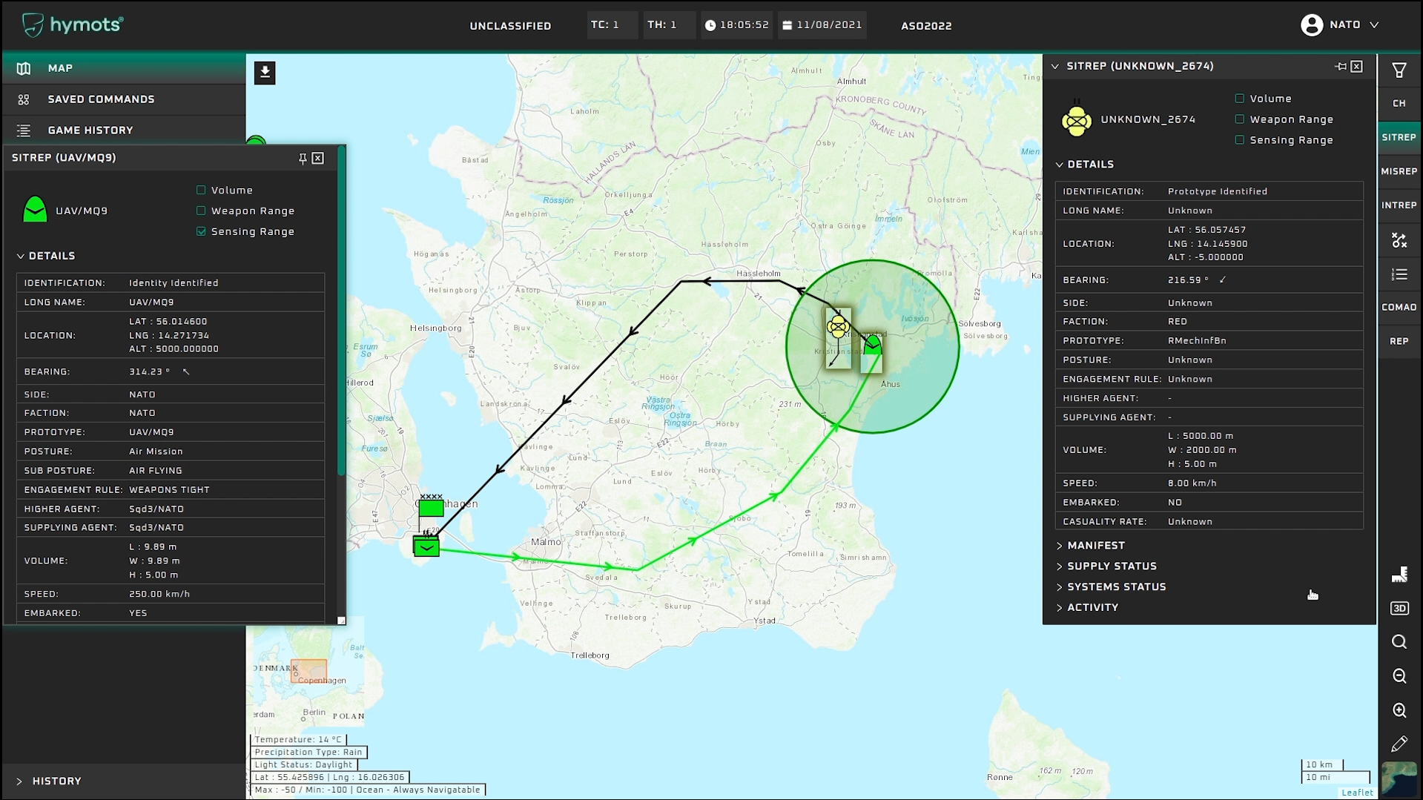
Task: Switch to the REP tab
Action: click(x=1399, y=342)
